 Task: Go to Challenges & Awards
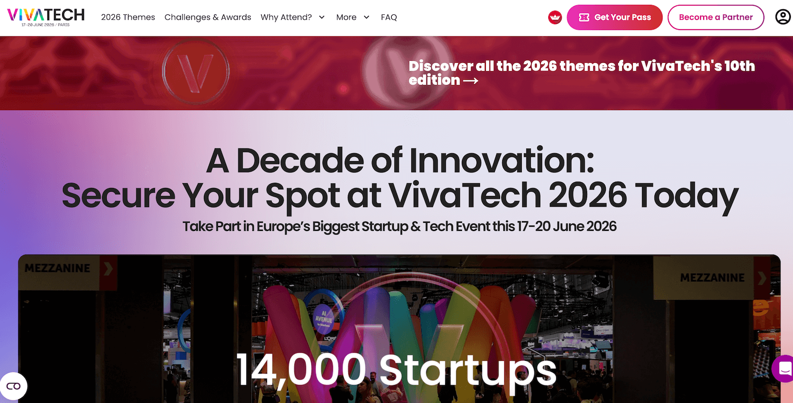(x=208, y=17)
